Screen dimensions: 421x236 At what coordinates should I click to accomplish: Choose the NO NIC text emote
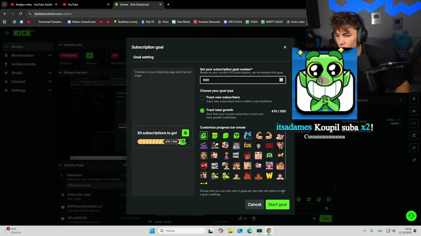click(x=215, y=166)
